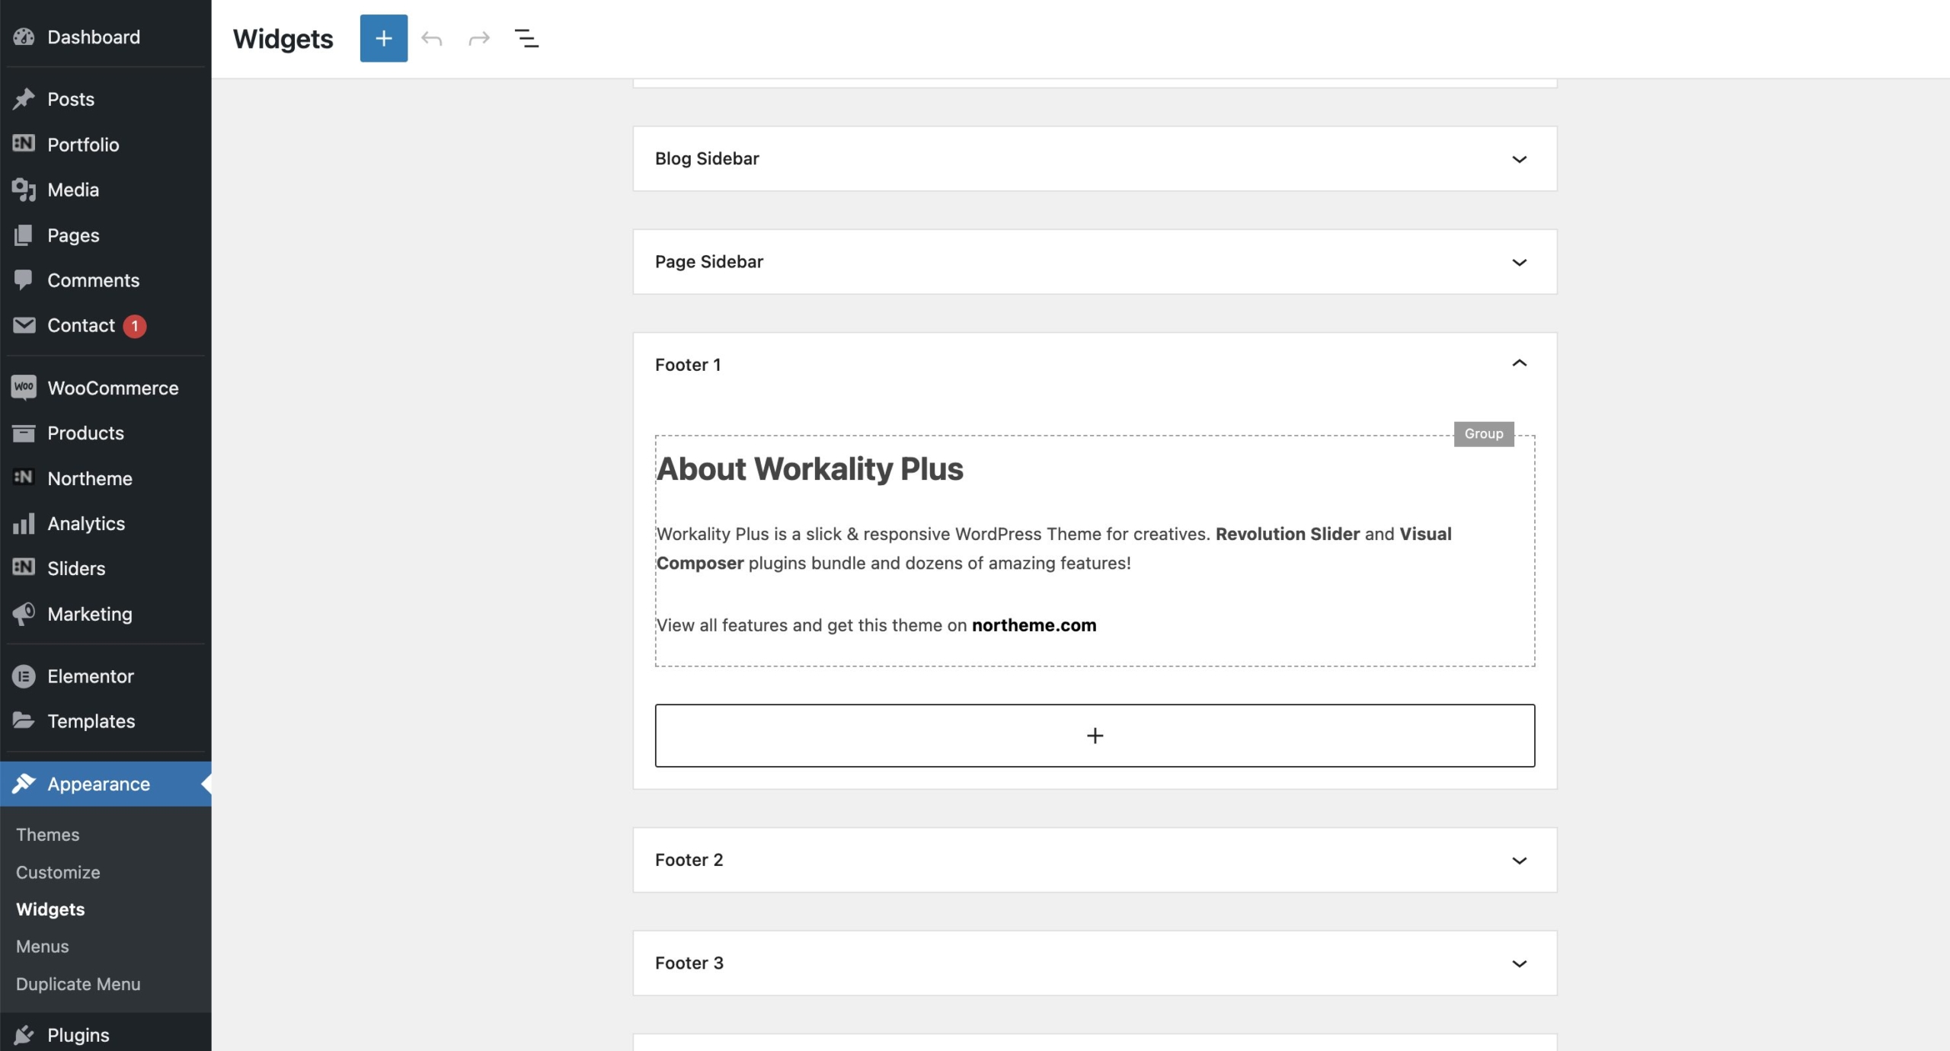Viewport: 1950px width, 1051px height.
Task: Select the Marketing menu item
Action: [x=90, y=614]
